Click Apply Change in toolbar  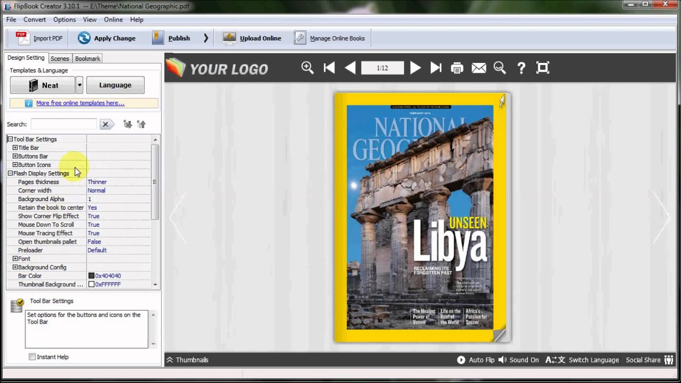pyautogui.click(x=106, y=38)
